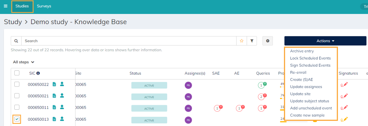Choose Create (S)AE in Actions menu

click(301, 80)
